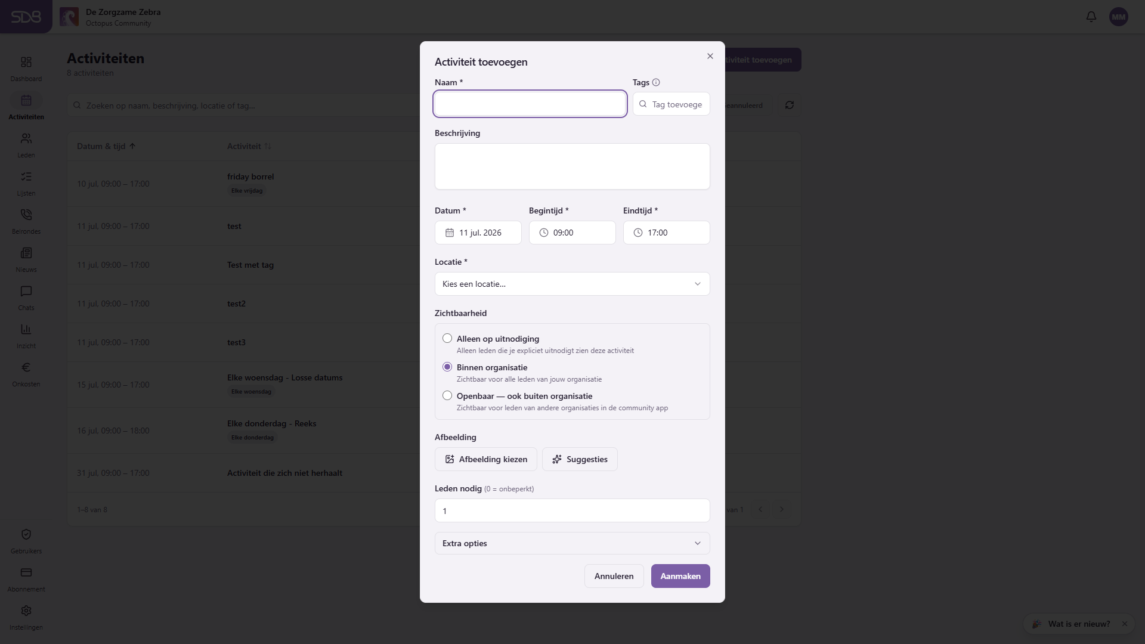Image resolution: width=1145 pixels, height=644 pixels.
Task: Open the Begintijd picker showing 09:00
Action: tap(572, 233)
